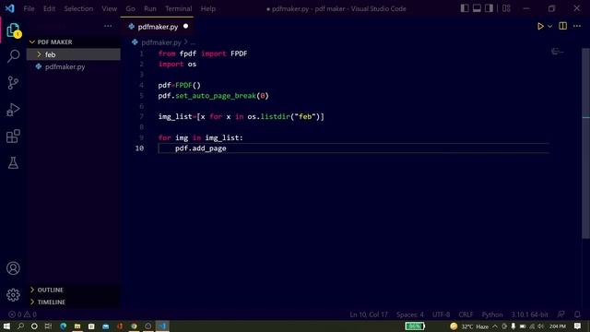Select pdfmaker.py in the Explorer tree
This screenshot has height=332, width=590.
pyautogui.click(x=74, y=66)
